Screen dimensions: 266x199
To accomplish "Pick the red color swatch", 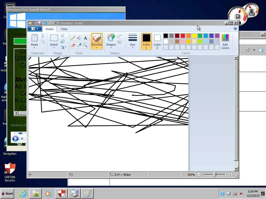I will tap(183, 36).
